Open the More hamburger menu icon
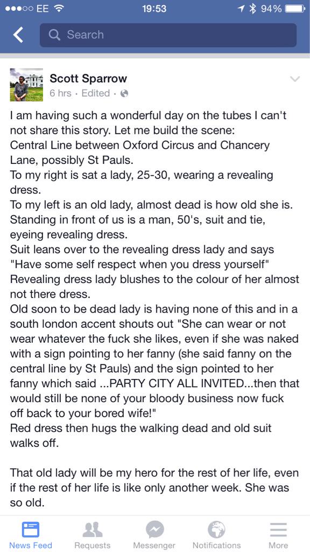This screenshot has width=310, height=552. (278, 529)
